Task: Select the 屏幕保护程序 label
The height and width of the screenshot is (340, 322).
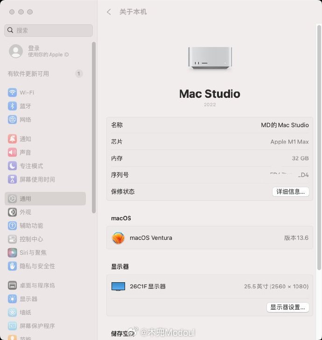Action: pyautogui.click(x=37, y=326)
